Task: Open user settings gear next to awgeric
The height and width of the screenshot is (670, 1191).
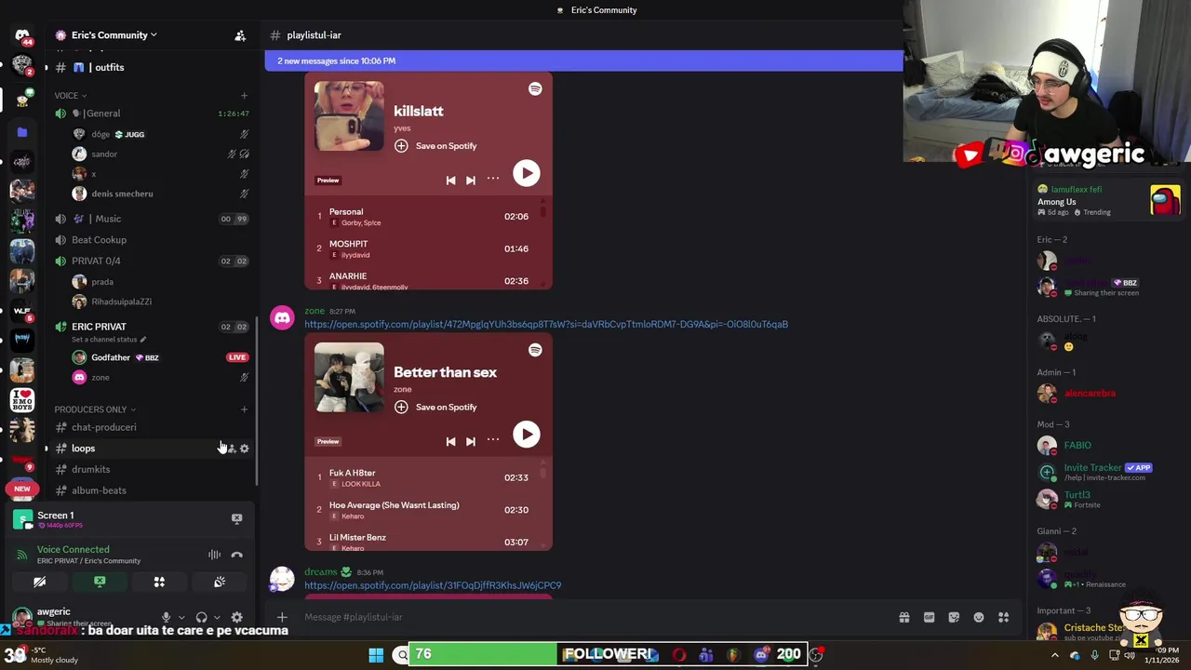Action: 236,617
